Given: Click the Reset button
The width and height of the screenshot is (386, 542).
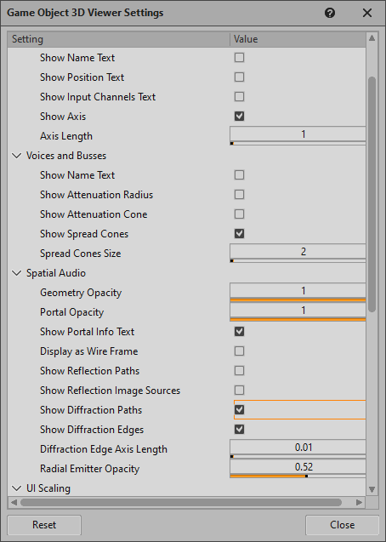Looking at the screenshot, I should click(44, 525).
